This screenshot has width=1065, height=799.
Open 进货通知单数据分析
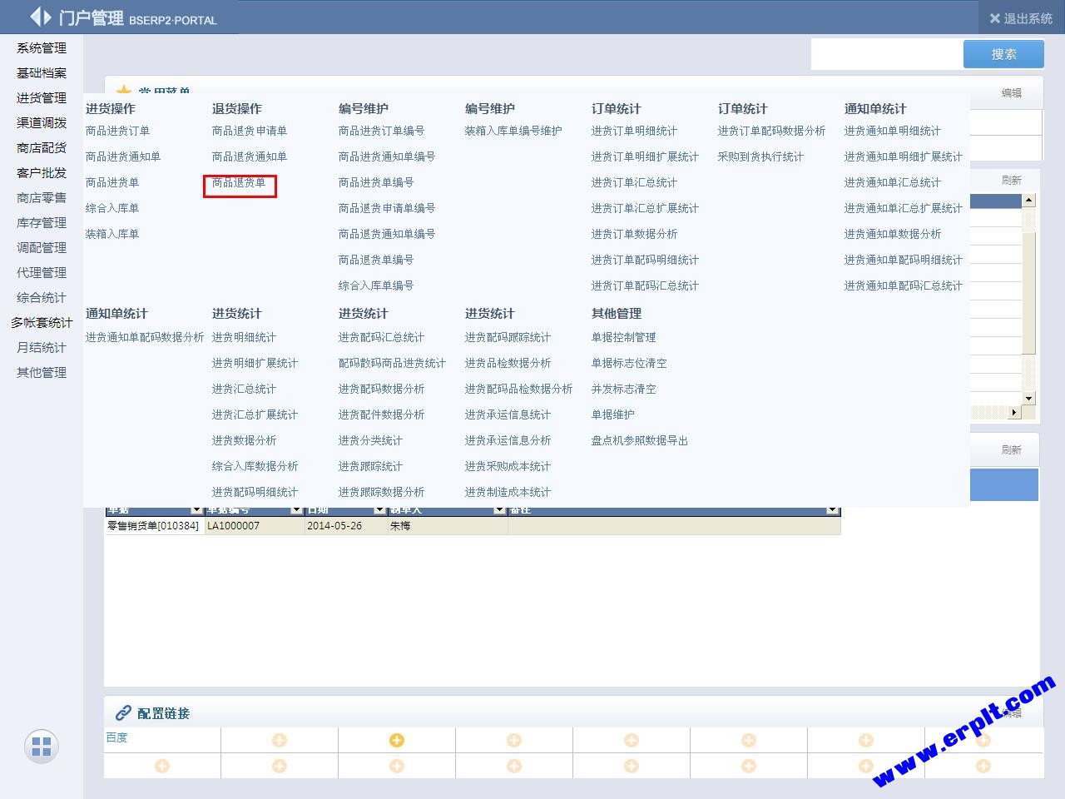pos(893,234)
